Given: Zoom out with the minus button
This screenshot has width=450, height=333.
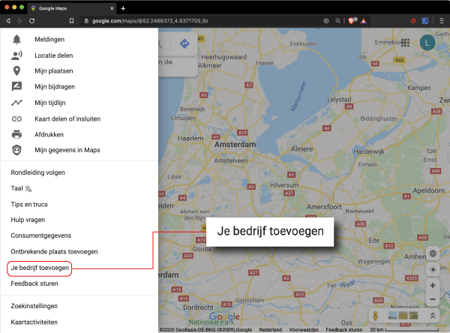Looking at the screenshot, I should [x=433, y=299].
